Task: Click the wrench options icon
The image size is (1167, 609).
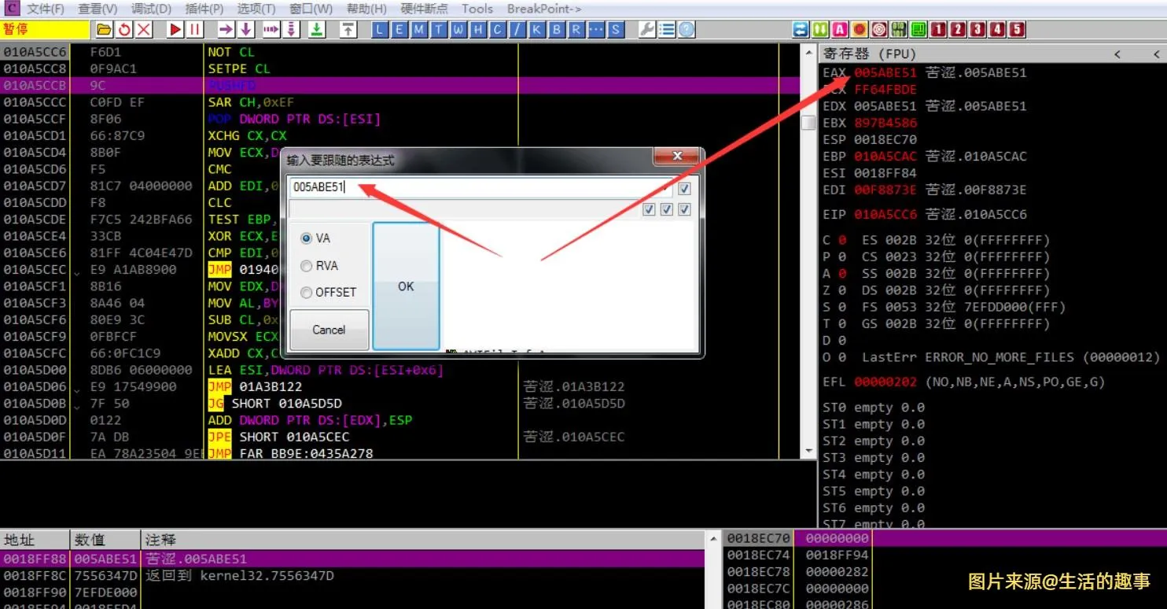Action: tap(647, 30)
